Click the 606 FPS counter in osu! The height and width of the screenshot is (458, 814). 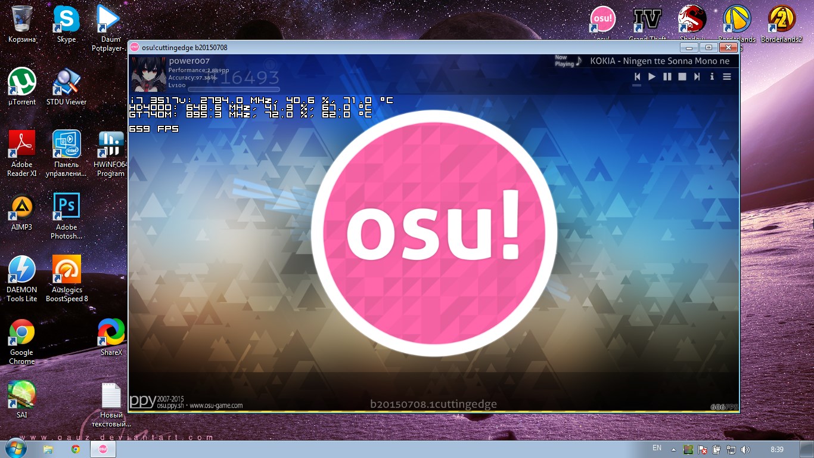tap(724, 407)
